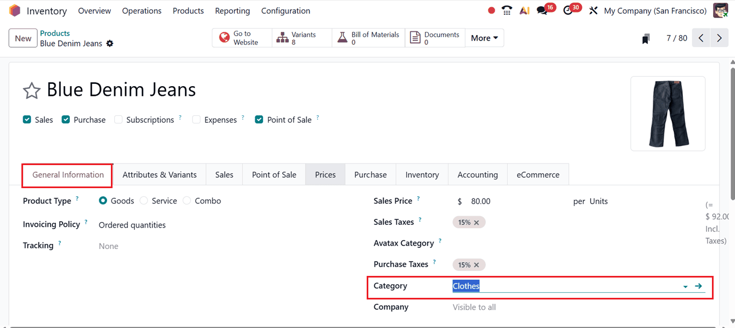Open the activities clock icon showing 30
This screenshot has width=735, height=328.
point(569,10)
